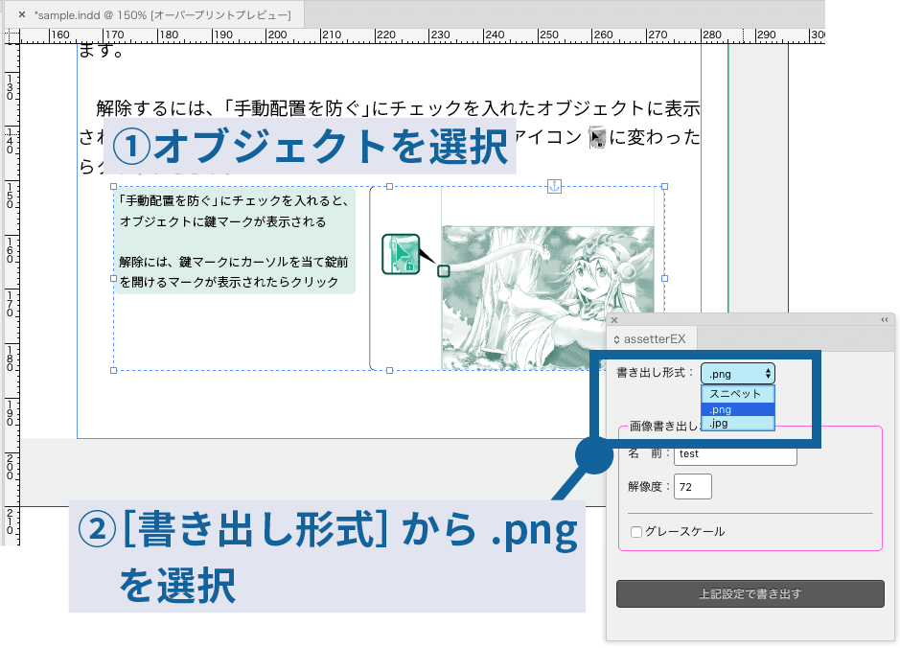Open the 書き出し形式 dropdown
Viewport: 900px width, 648px height.
click(736, 373)
